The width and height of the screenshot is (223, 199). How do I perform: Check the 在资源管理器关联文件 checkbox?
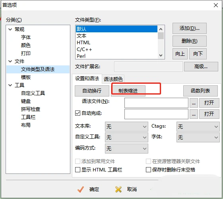(148, 162)
